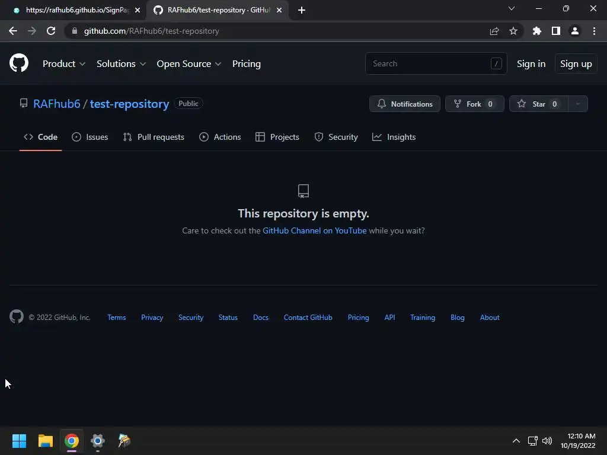Viewport: 607px width, 455px height.
Task: Open the footer Training link
Action: (422, 318)
